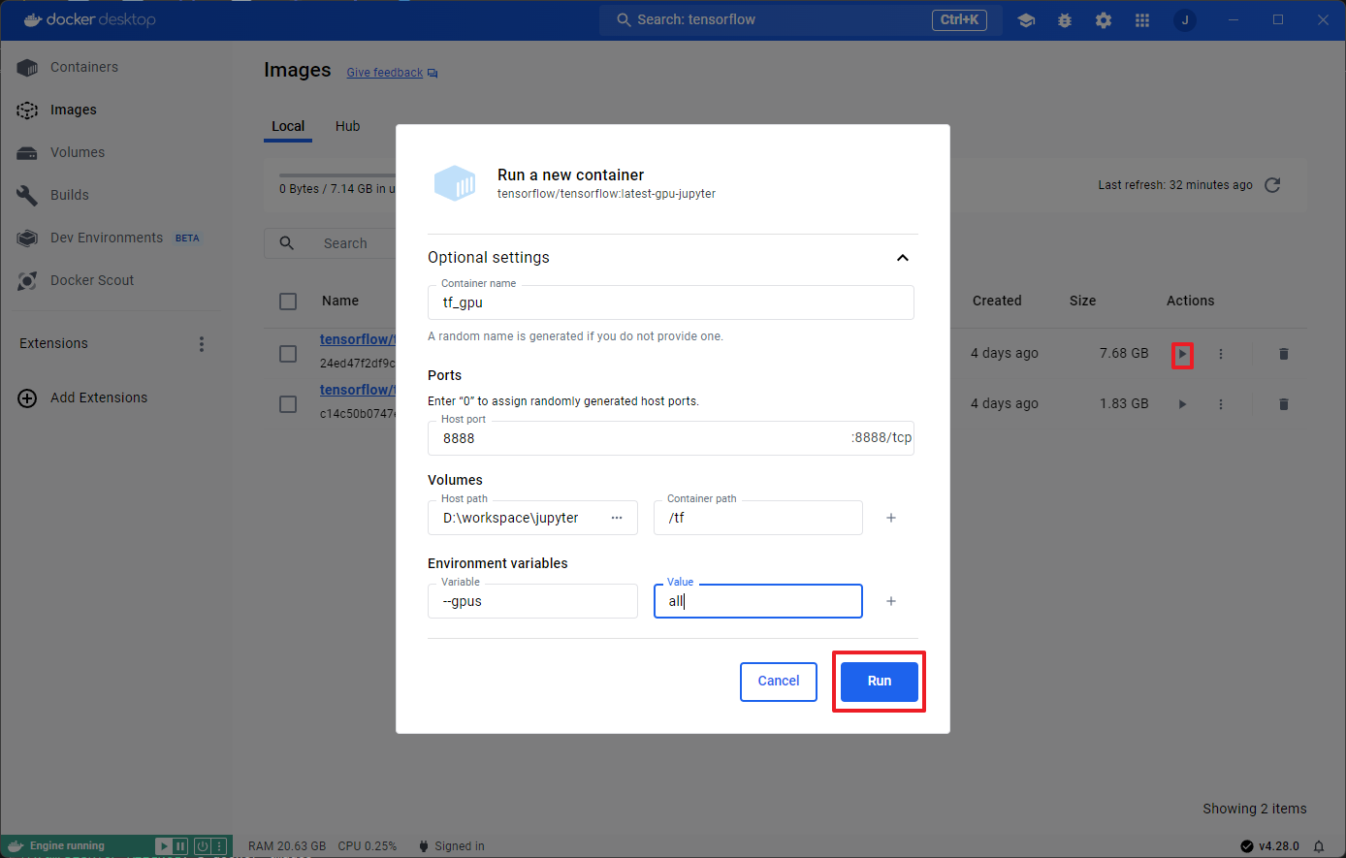The image size is (1346, 858).
Task: Pause the Docker engine in status bar
Action: point(180,846)
